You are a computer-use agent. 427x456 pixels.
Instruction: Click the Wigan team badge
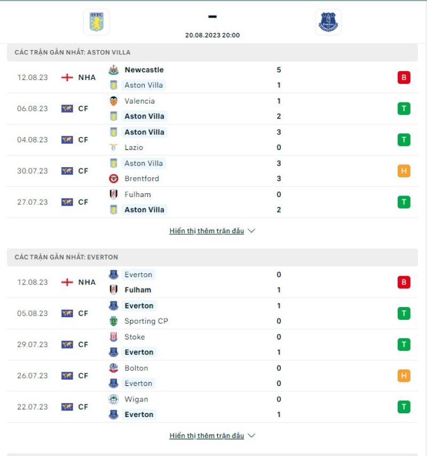click(x=114, y=399)
